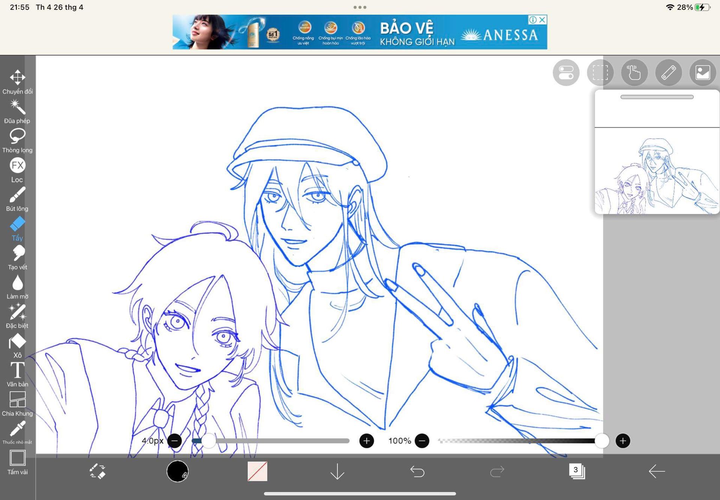
Task: Increase brush thickness with plus button
Action: (366, 441)
